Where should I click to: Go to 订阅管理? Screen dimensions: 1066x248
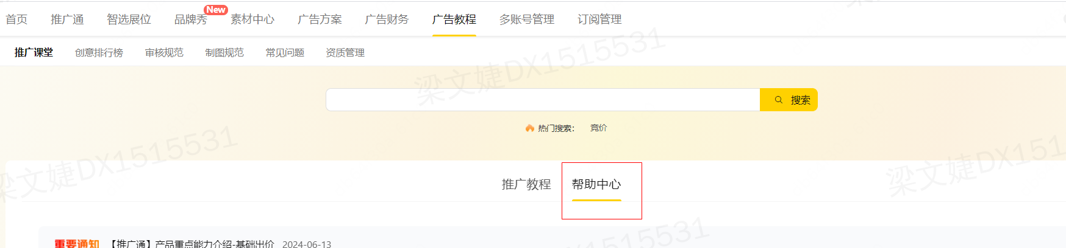coord(599,19)
